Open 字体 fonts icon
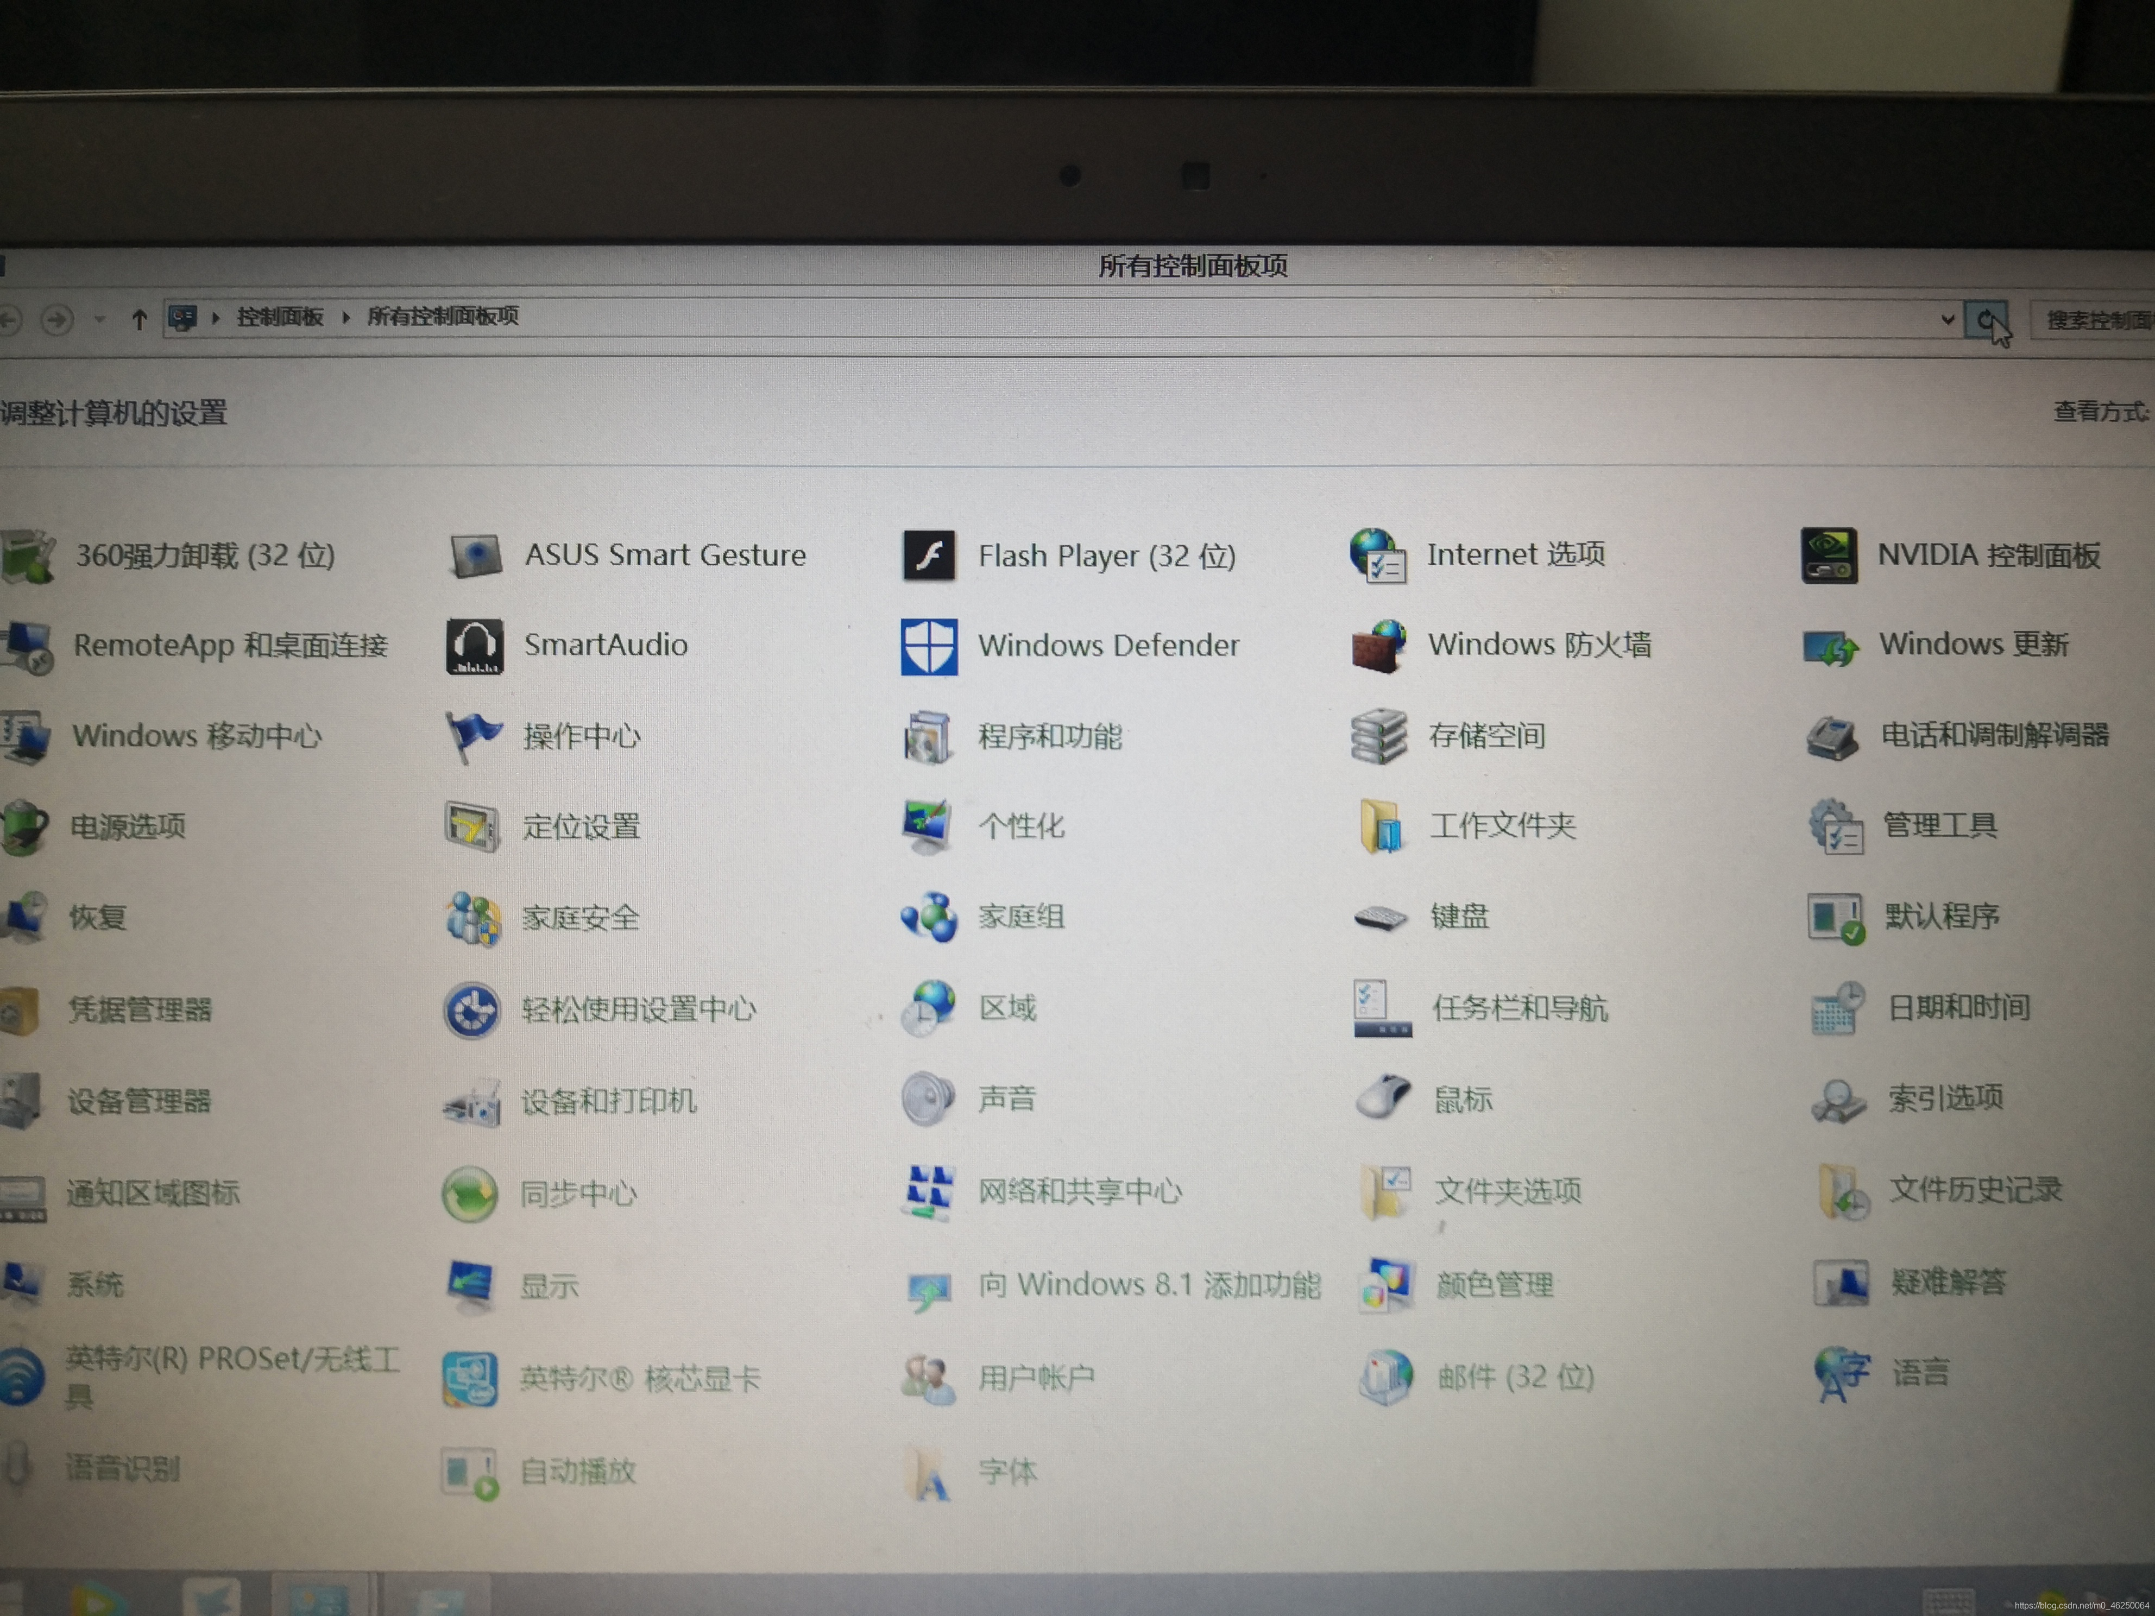The width and height of the screenshot is (2155, 1616). pos(928,1473)
